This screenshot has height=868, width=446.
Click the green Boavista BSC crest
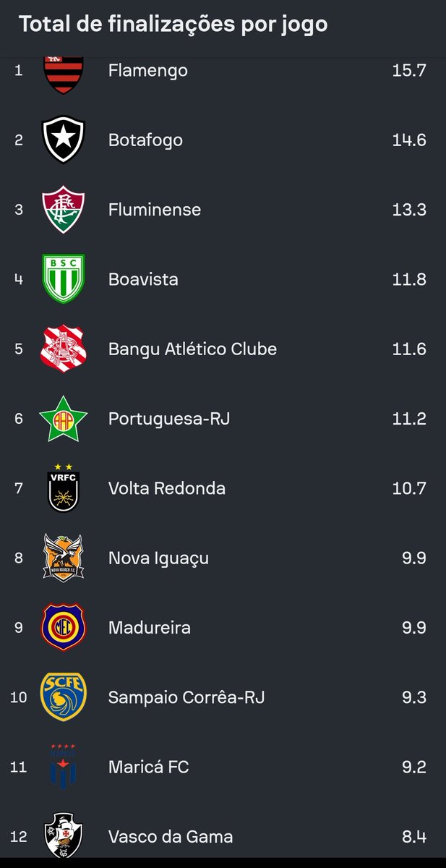(x=64, y=279)
